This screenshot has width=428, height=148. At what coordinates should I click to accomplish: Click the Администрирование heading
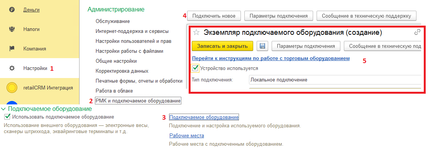point(116,10)
